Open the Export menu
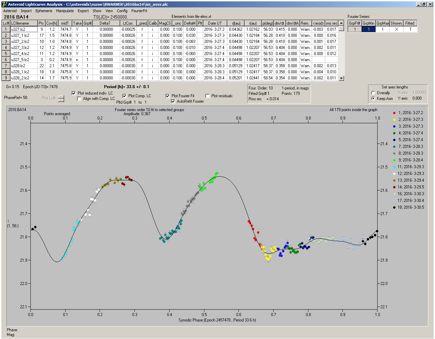The height and width of the screenshot is (339, 435). click(x=83, y=11)
